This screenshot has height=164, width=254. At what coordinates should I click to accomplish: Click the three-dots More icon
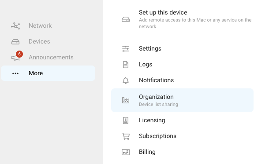tap(15, 73)
